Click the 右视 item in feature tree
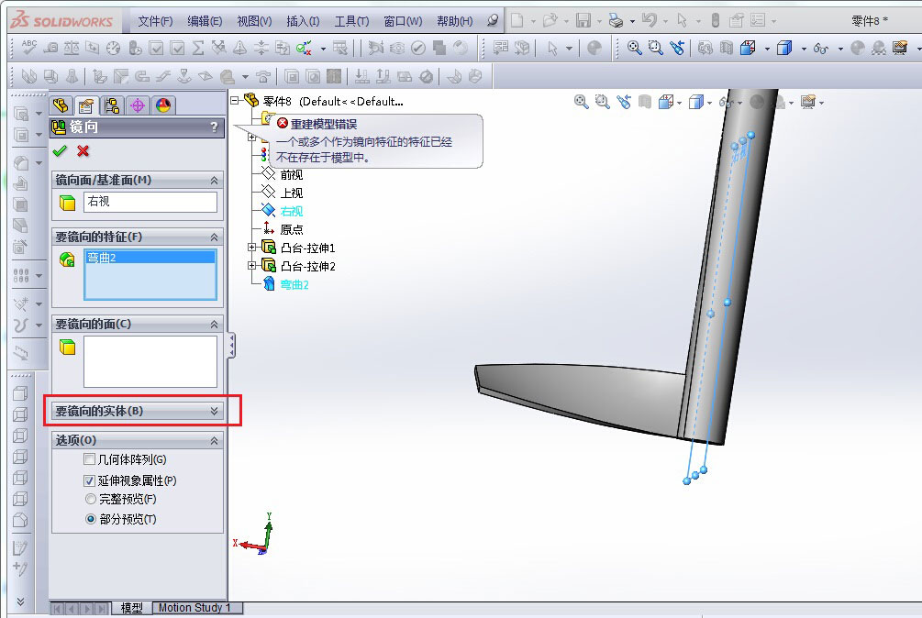Image resolution: width=922 pixels, height=618 pixels. coord(290,211)
